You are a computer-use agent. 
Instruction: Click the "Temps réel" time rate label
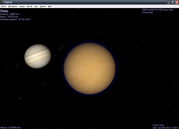148,12
